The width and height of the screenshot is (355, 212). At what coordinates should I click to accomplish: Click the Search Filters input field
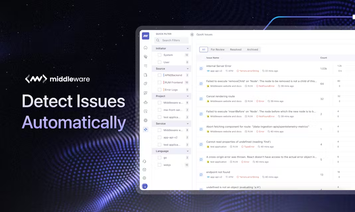click(x=171, y=40)
